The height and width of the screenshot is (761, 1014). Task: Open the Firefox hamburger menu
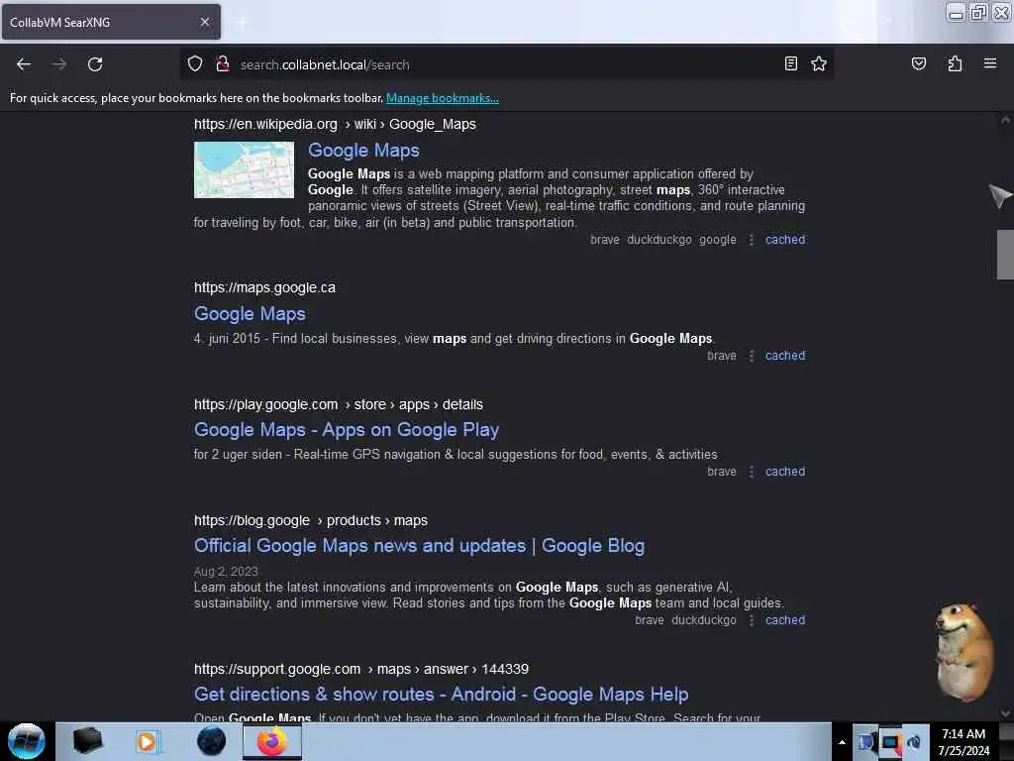click(990, 63)
